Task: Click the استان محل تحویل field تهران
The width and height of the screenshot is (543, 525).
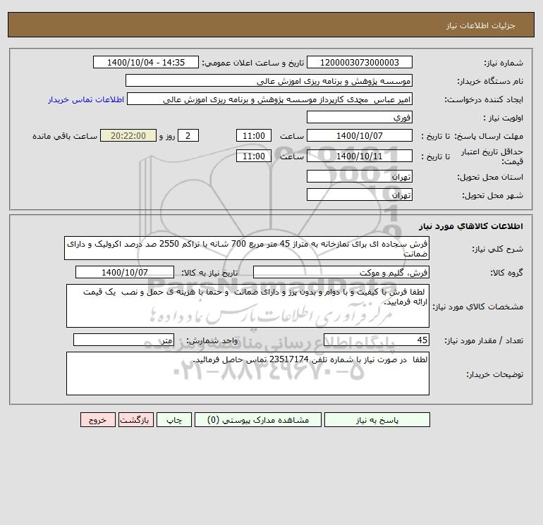Action: (360, 176)
